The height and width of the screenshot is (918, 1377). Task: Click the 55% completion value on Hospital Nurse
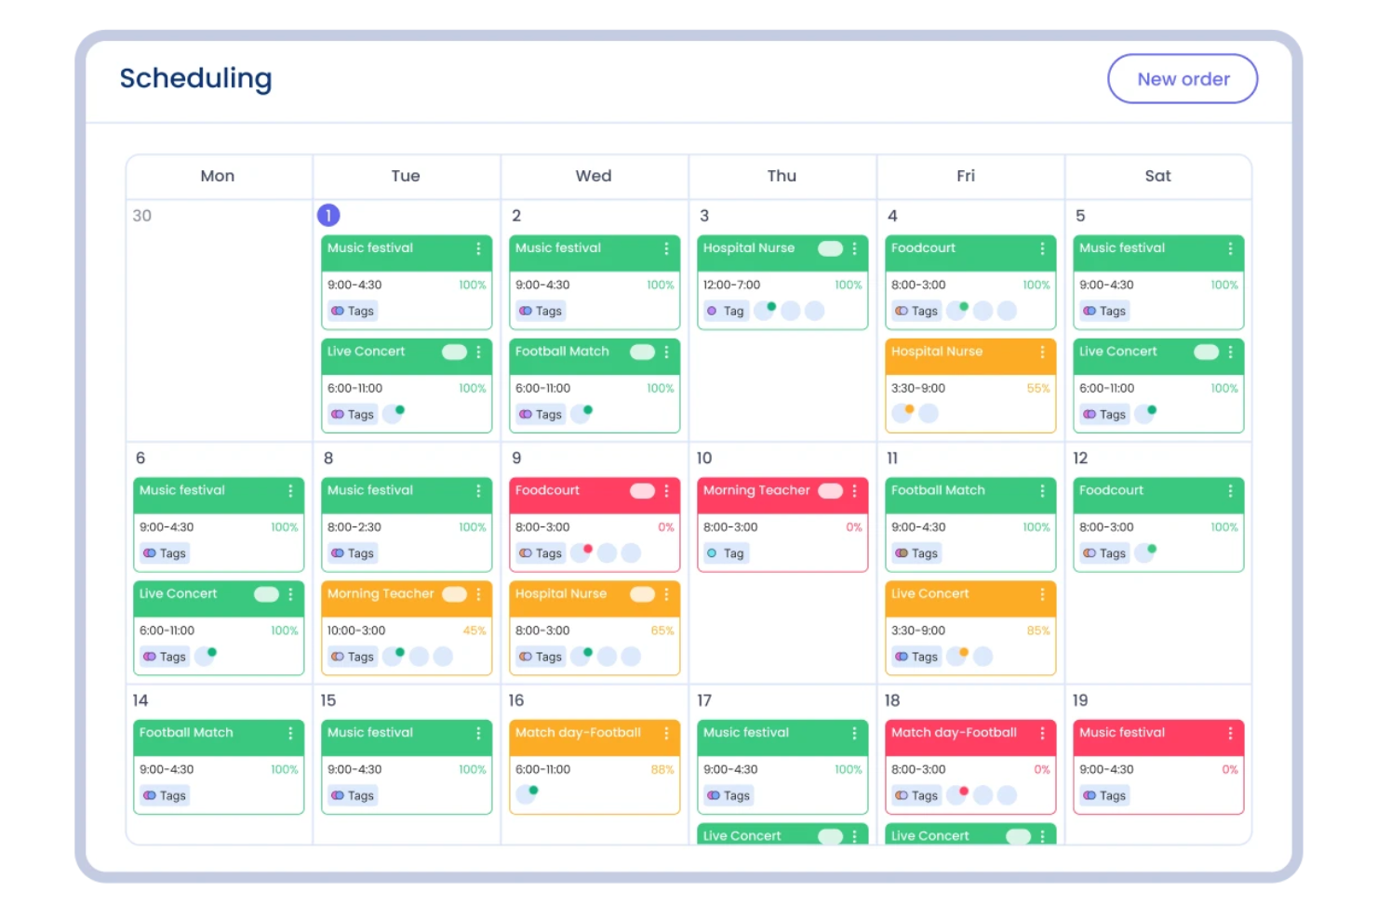point(1037,388)
